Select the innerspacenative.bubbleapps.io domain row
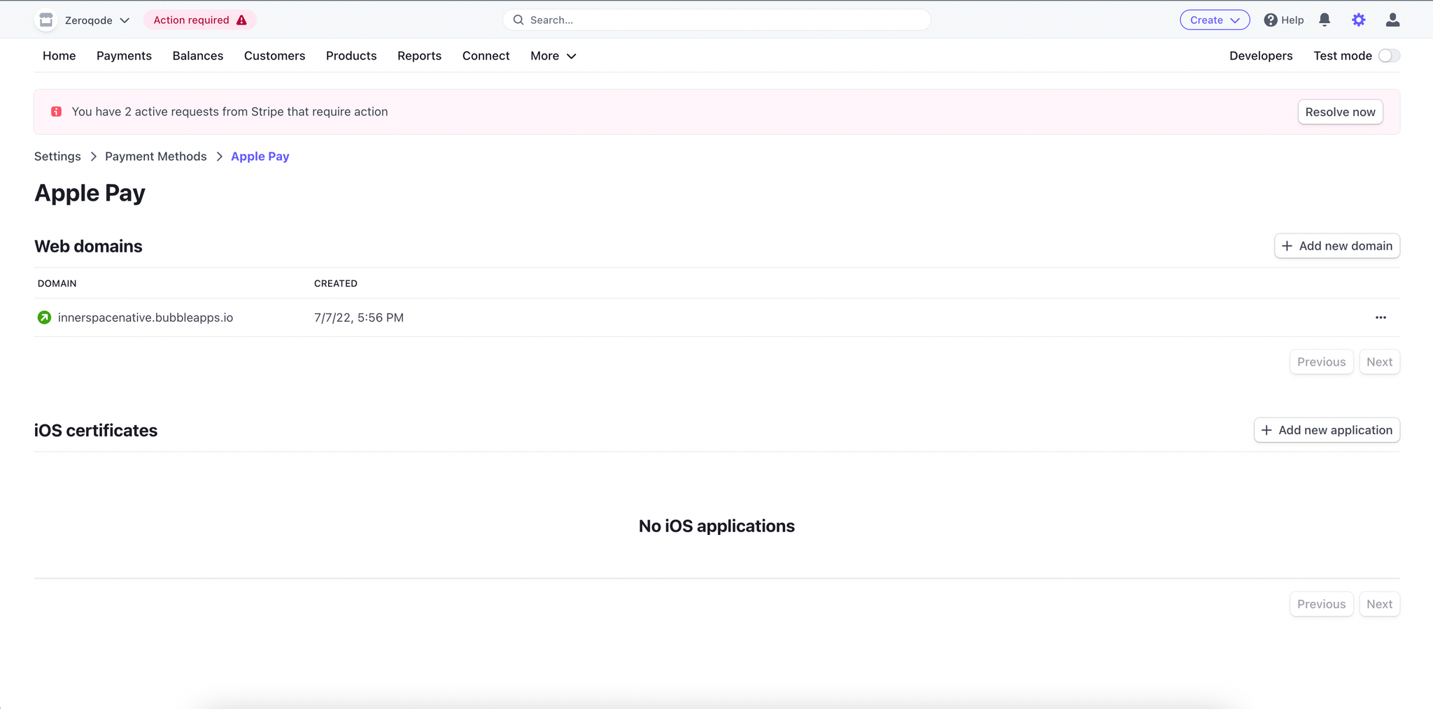This screenshot has width=1433, height=709. pyautogui.click(x=716, y=317)
